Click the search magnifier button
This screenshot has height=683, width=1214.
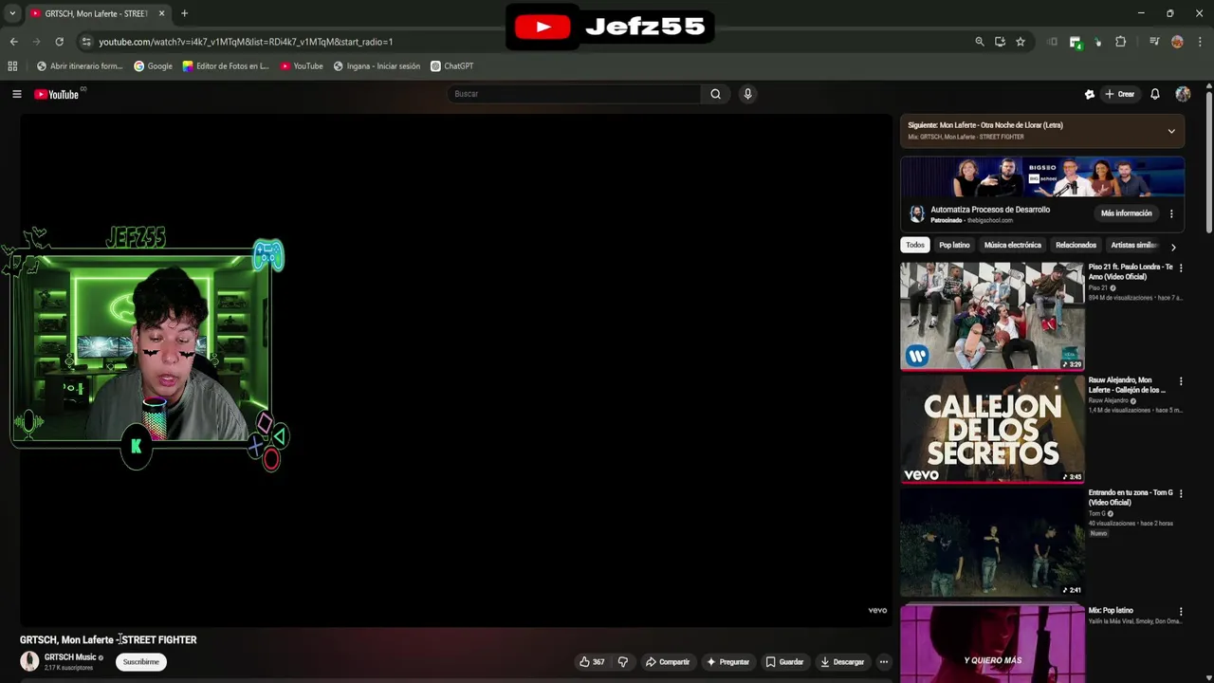tap(716, 94)
